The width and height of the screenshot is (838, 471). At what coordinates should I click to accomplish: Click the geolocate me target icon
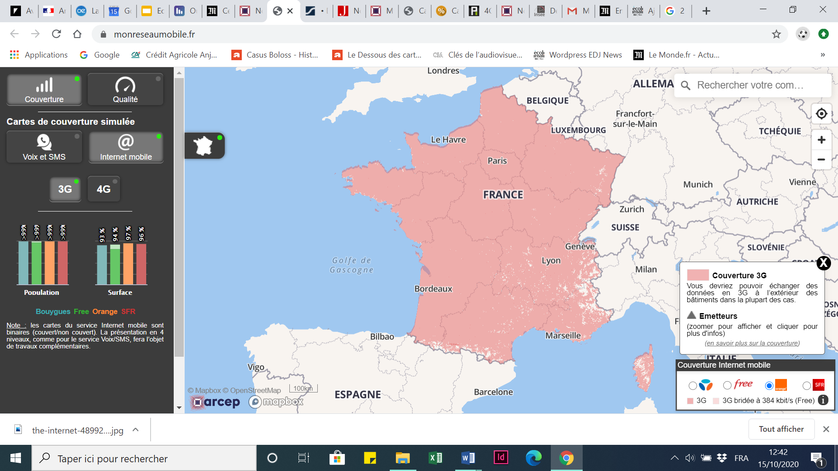[821, 114]
